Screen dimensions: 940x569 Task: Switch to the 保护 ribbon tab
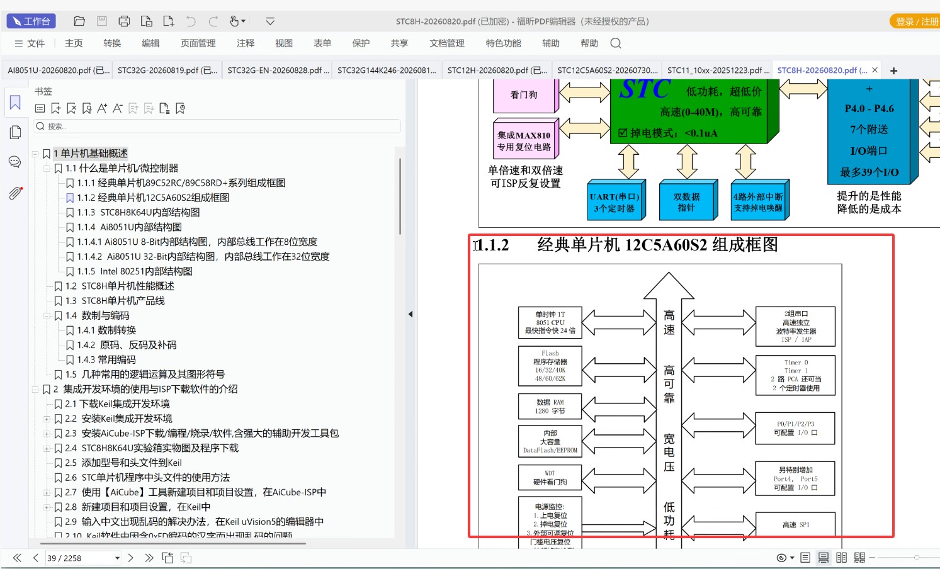(x=361, y=43)
